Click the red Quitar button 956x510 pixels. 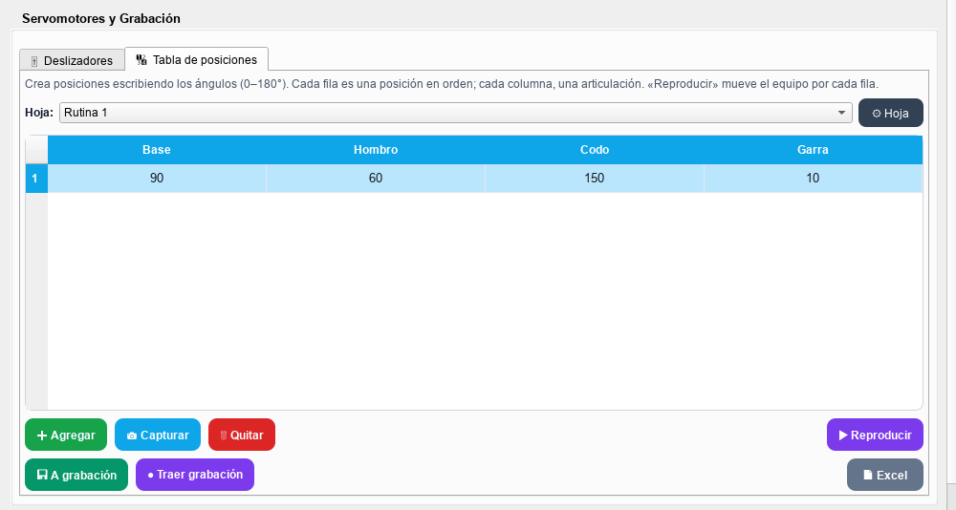[x=242, y=436]
